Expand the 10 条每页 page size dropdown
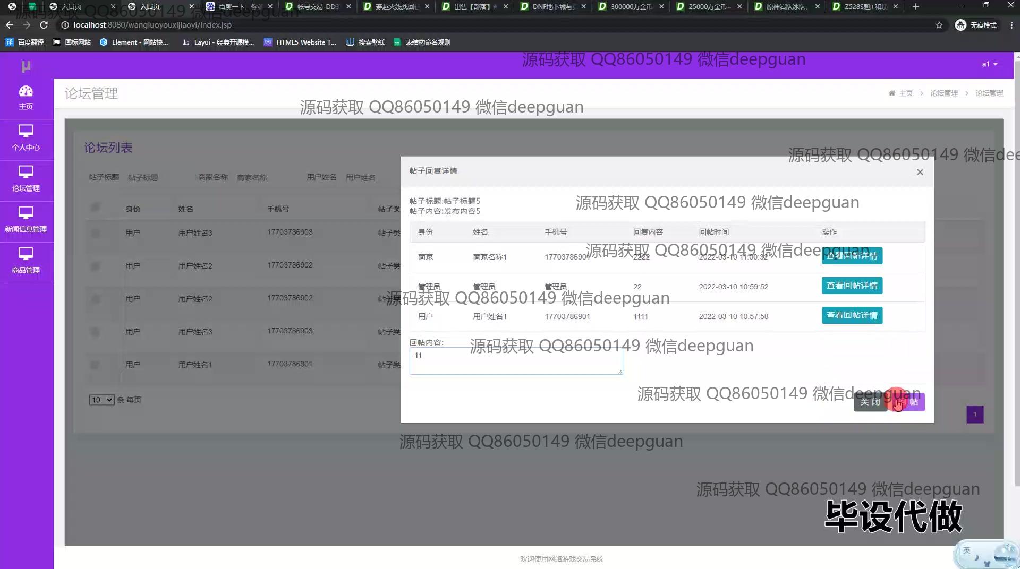Image resolution: width=1020 pixels, height=569 pixels. tap(101, 400)
